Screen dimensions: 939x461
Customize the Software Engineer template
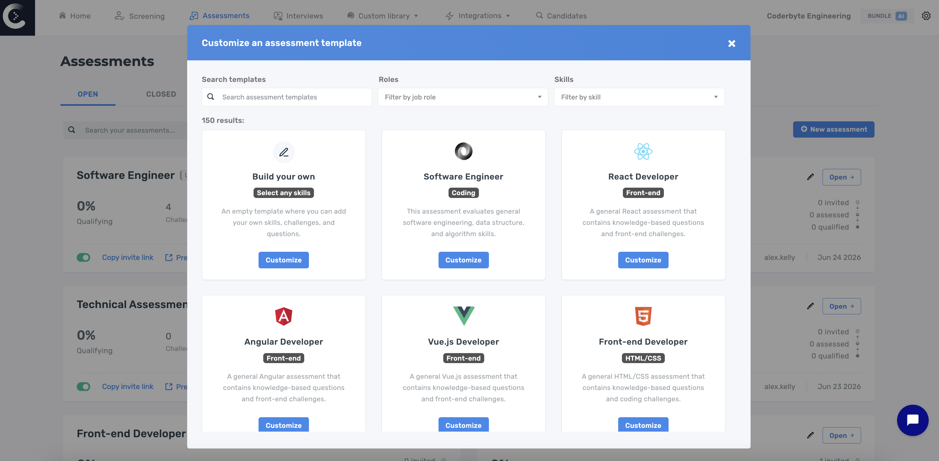tap(463, 260)
